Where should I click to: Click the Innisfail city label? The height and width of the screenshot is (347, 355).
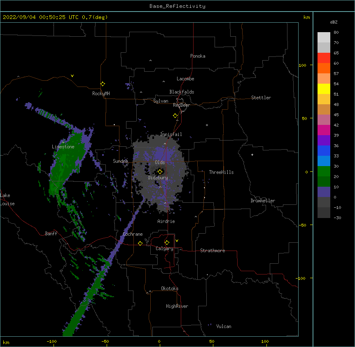pyautogui.click(x=171, y=134)
